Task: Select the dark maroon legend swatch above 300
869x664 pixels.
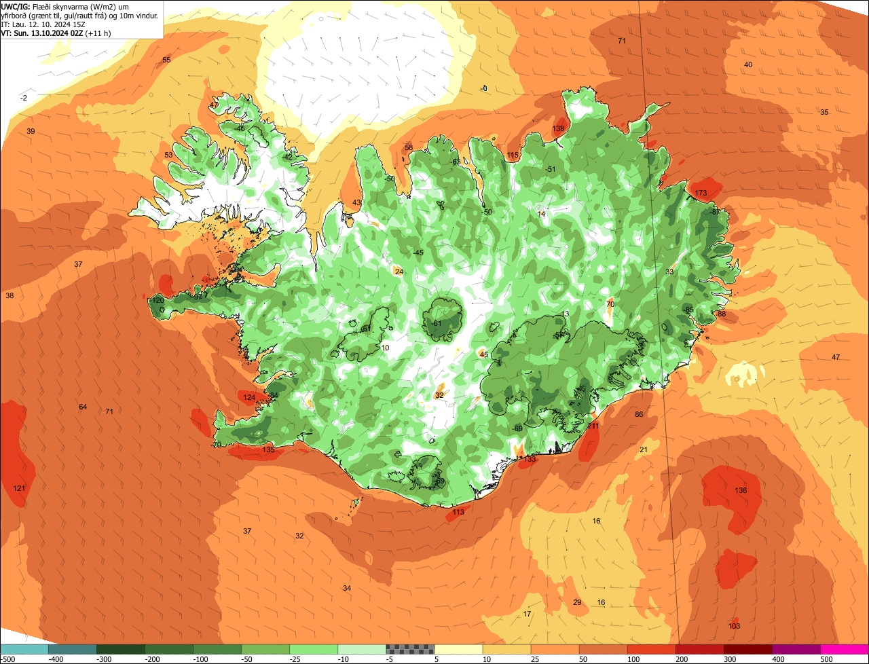Action: [747, 649]
